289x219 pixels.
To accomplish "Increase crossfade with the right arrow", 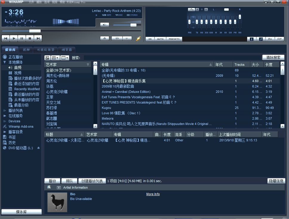I will [x=206, y=9].
